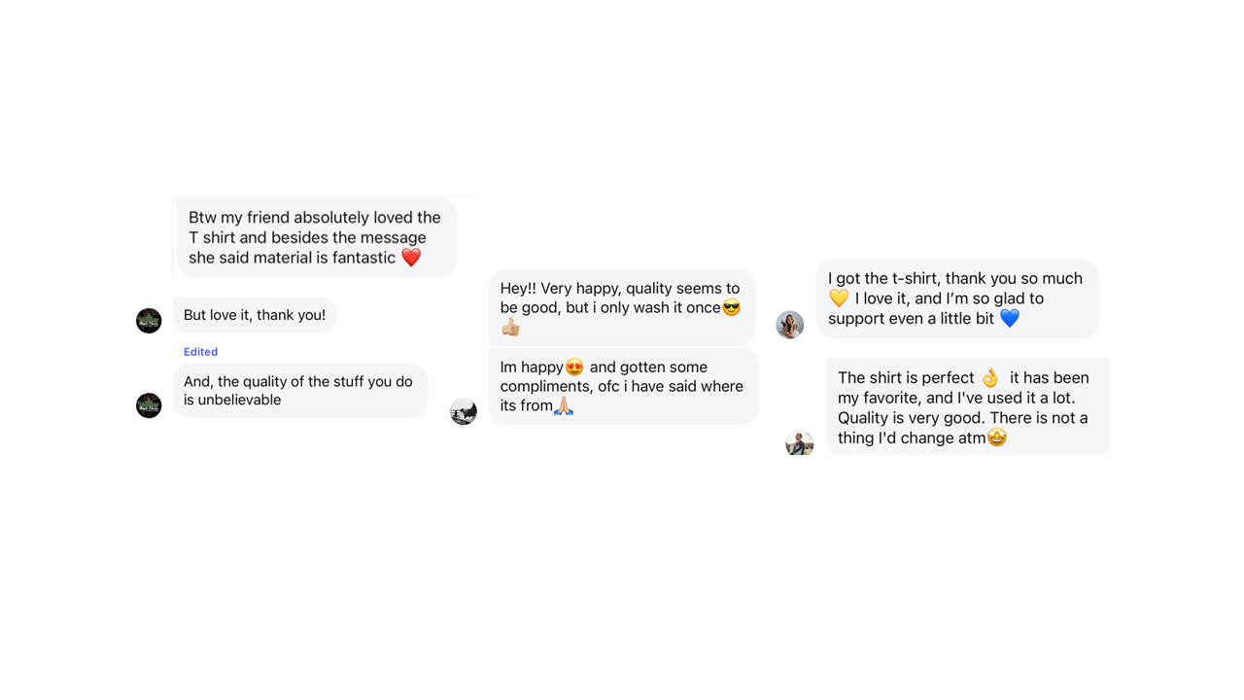This screenshot has width=1244, height=700.
Task: Click the star-struck emoji after "atm"
Action: coord(996,438)
